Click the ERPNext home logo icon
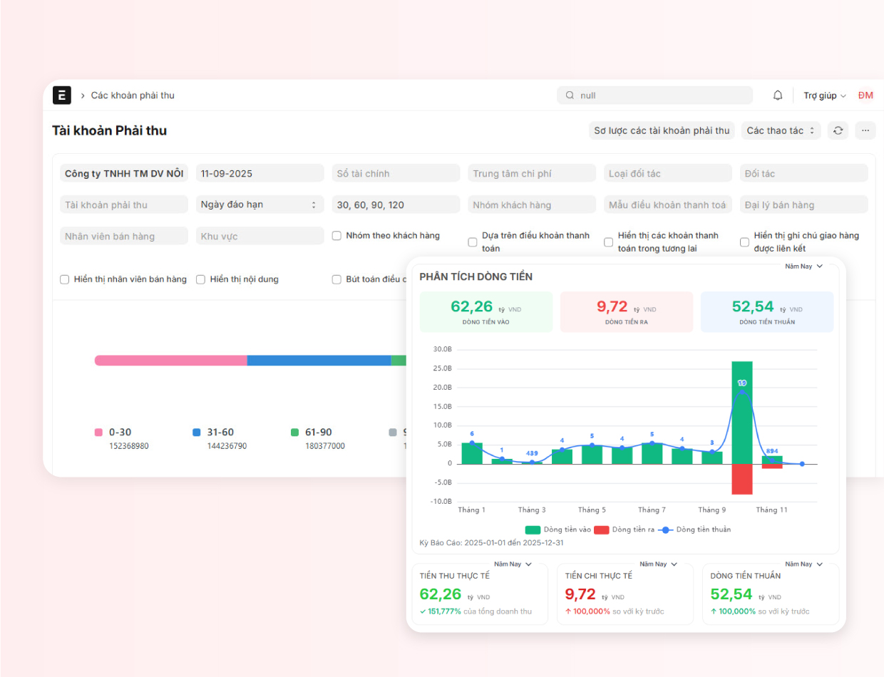This screenshot has height=677, width=884. (x=62, y=95)
